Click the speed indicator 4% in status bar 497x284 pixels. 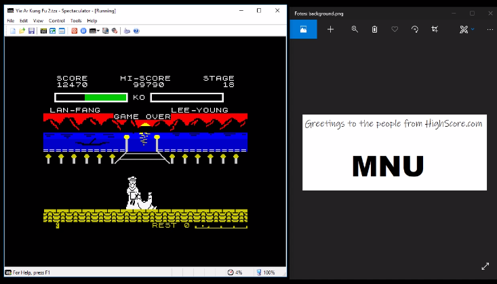point(235,272)
